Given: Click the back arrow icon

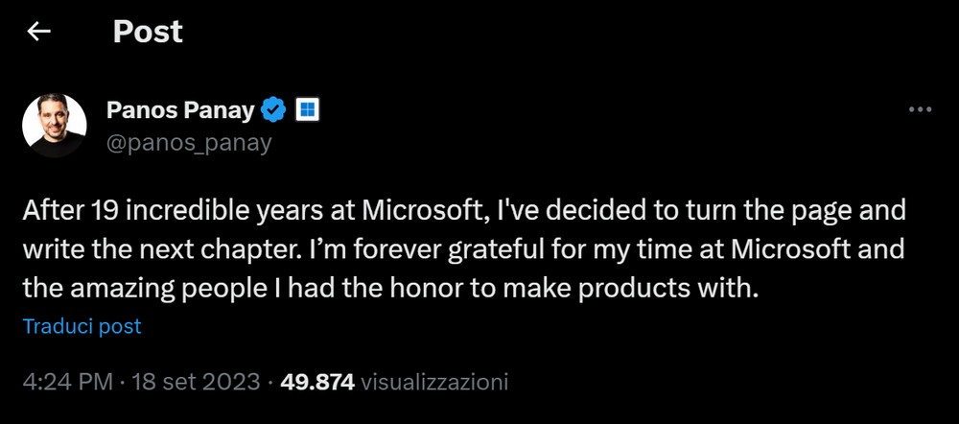Looking at the screenshot, I should pyautogui.click(x=38, y=32).
